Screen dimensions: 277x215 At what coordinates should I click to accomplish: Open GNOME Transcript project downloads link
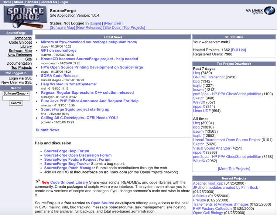(x=209, y=77)
